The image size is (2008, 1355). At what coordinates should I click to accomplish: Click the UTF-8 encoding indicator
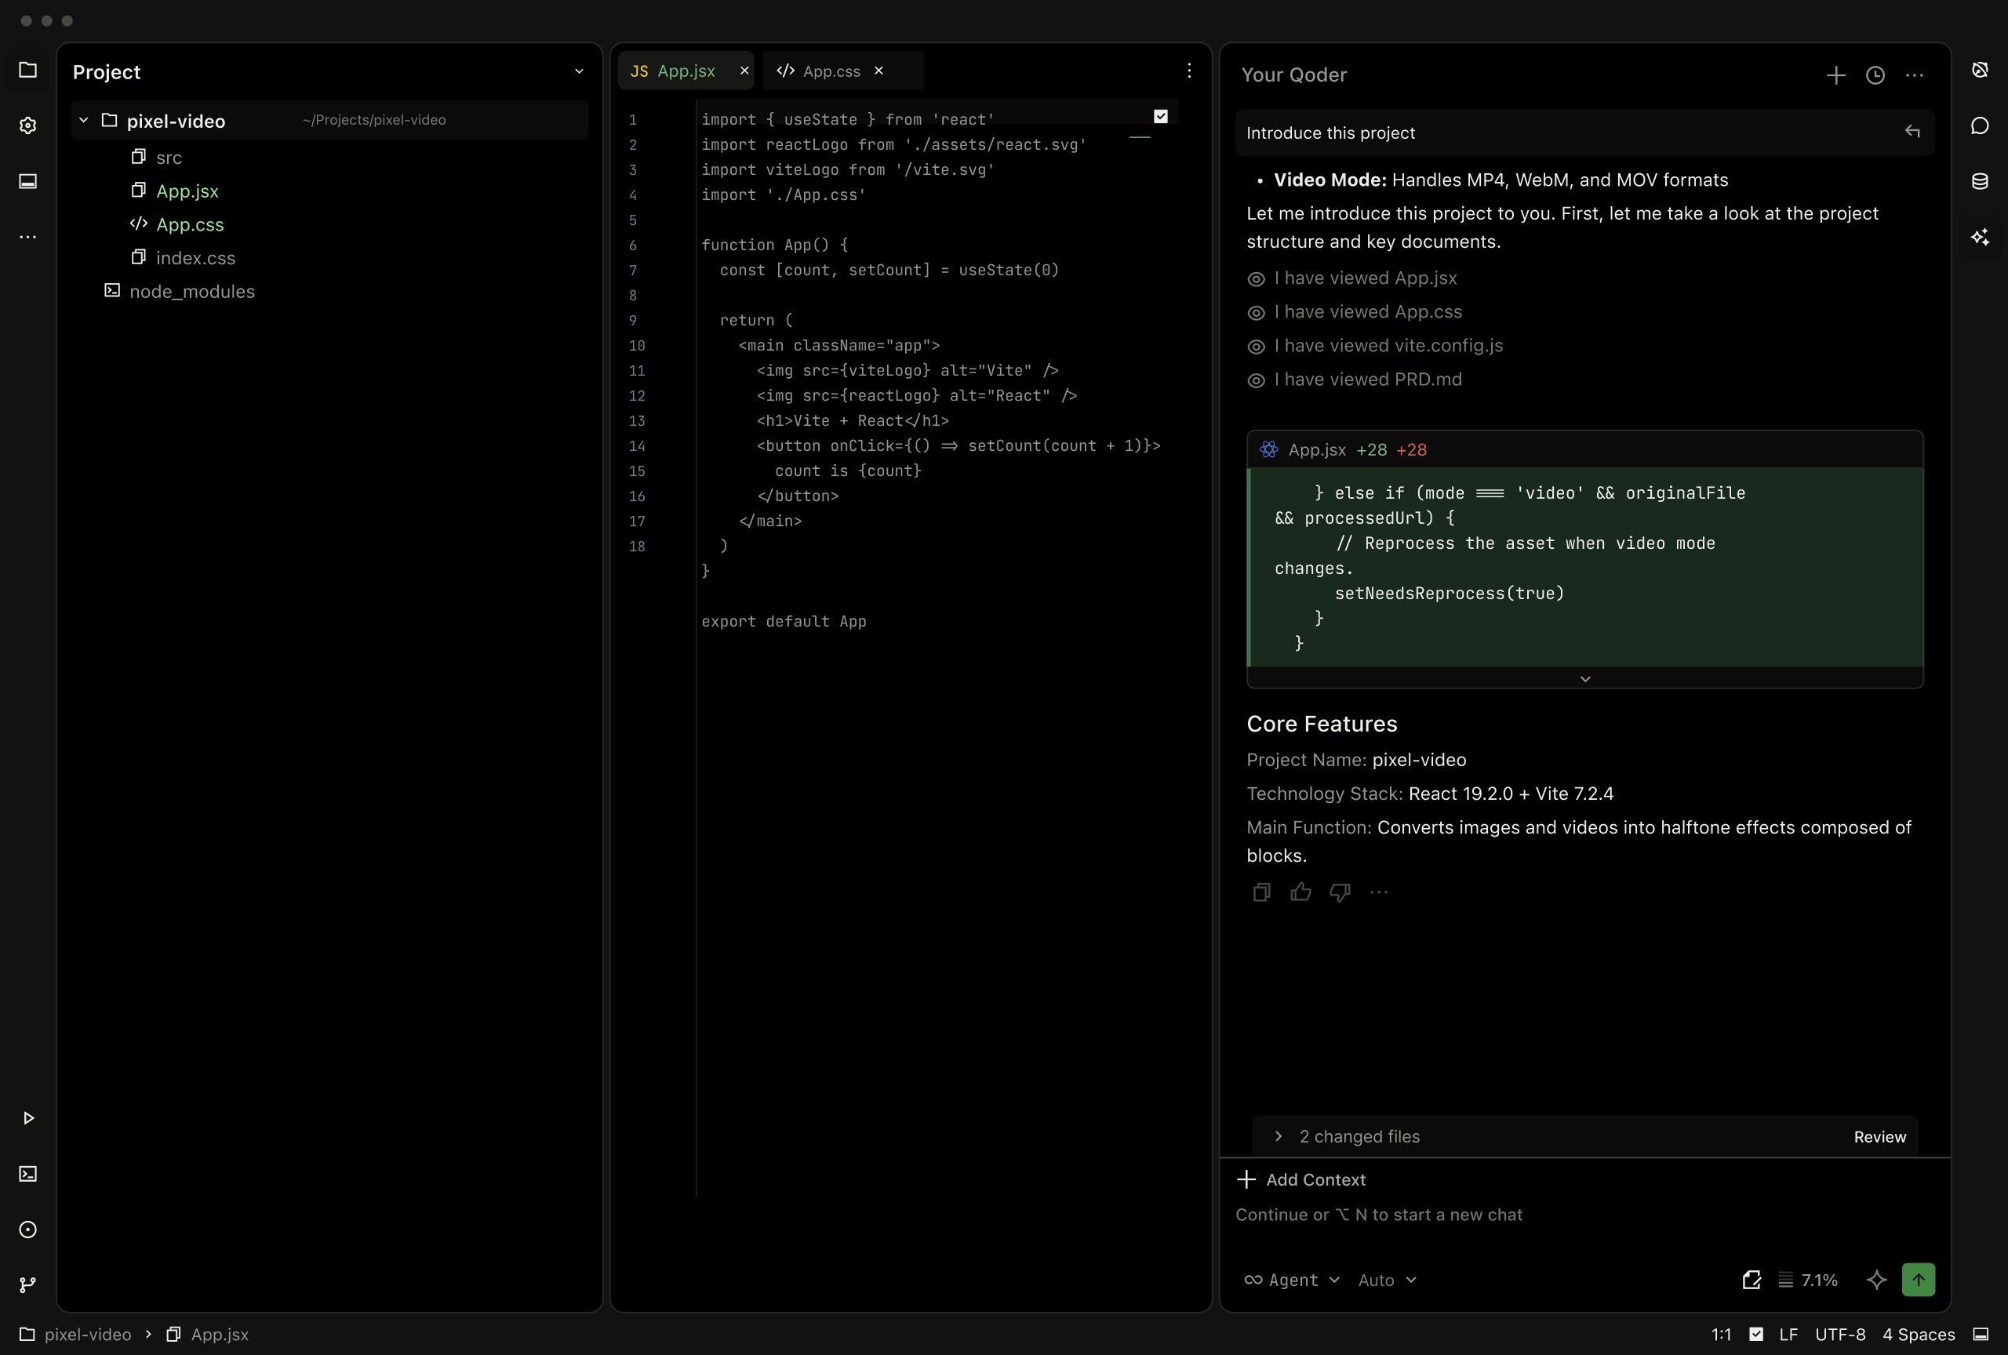pos(1839,1335)
